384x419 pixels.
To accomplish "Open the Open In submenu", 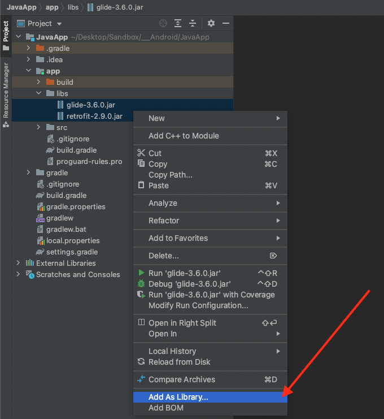I will pos(210,334).
